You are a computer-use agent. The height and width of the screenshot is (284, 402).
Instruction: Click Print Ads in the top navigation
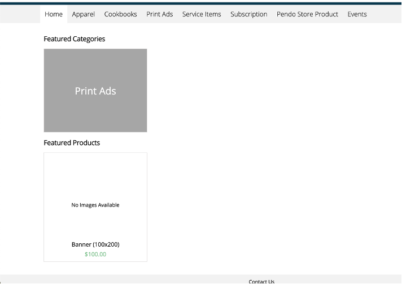(x=159, y=14)
